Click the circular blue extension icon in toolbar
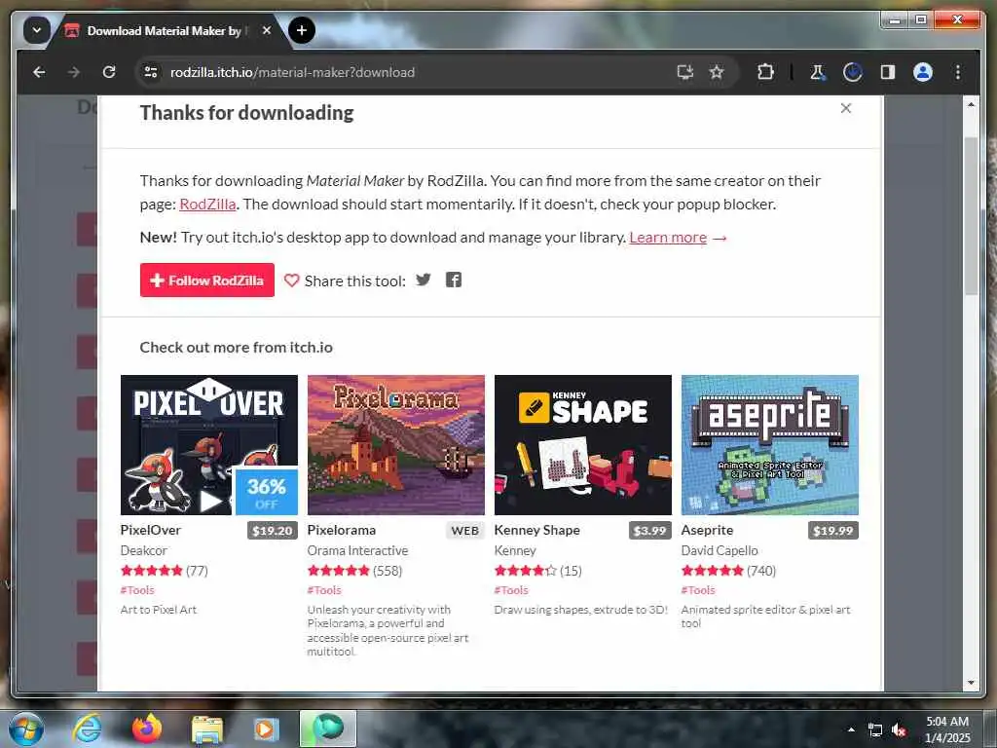 (853, 72)
